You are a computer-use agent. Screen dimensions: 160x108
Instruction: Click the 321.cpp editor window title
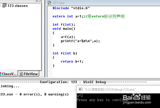point(58,3)
